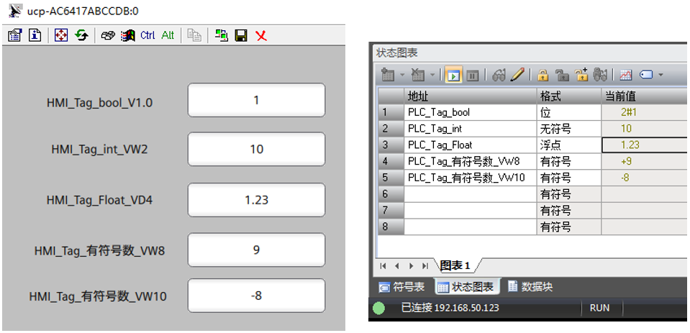The width and height of the screenshot is (690, 333).
Task: Click current value 2#1 cell
Action: click(x=645, y=113)
